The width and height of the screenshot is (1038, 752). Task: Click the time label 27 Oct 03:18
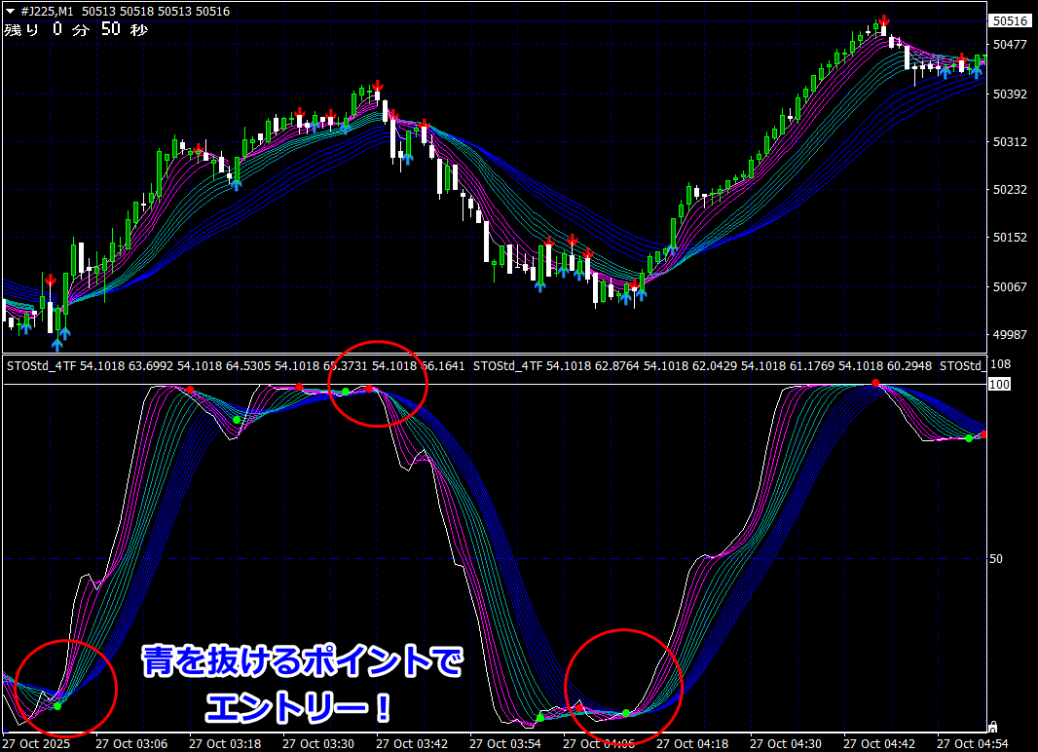tap(224, 743)
